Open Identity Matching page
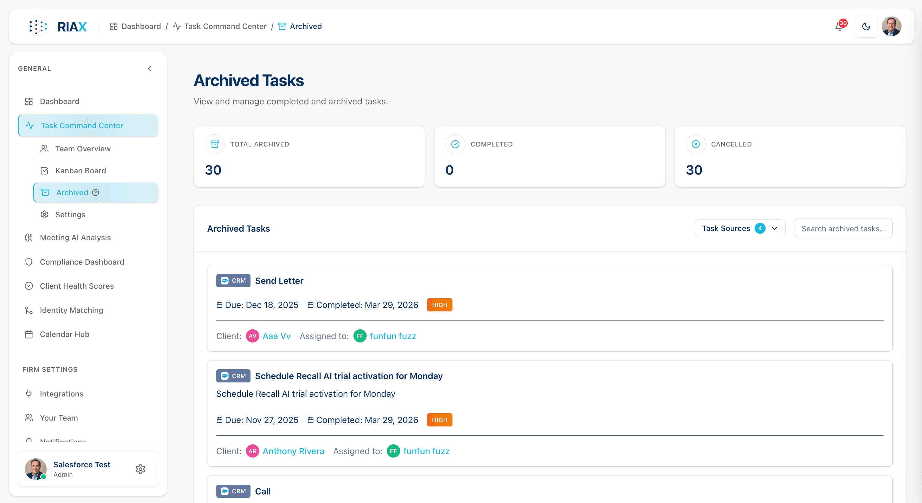Image resolution: width=922 pixels, height=503 pixels. [88, 310]
